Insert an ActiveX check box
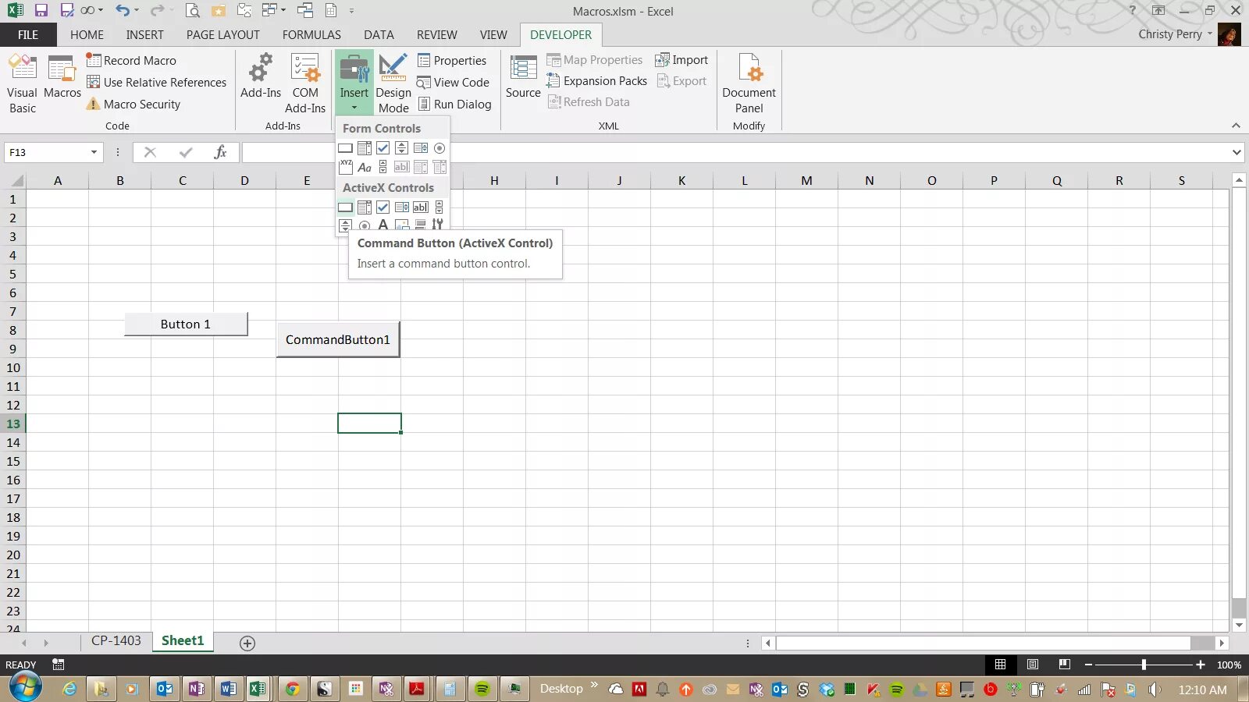1249x702 pixels. point(383,207)
